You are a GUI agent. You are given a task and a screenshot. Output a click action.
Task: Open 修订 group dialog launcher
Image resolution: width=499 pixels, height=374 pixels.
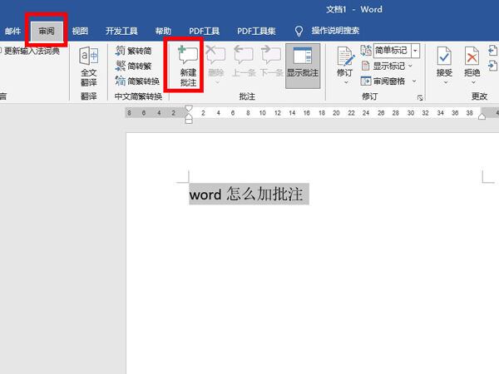(420, 97)
